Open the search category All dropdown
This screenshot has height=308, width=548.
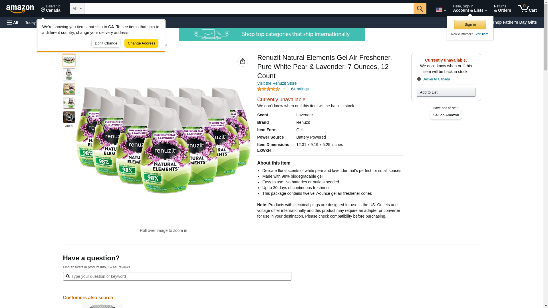[x=77, y=9]
